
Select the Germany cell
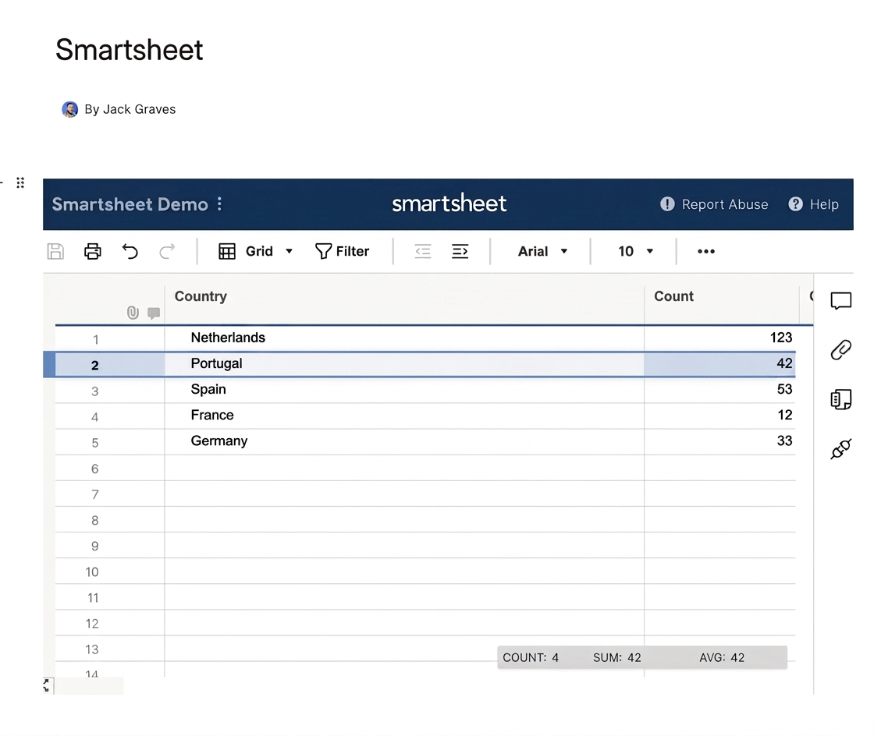coord(404,441)
